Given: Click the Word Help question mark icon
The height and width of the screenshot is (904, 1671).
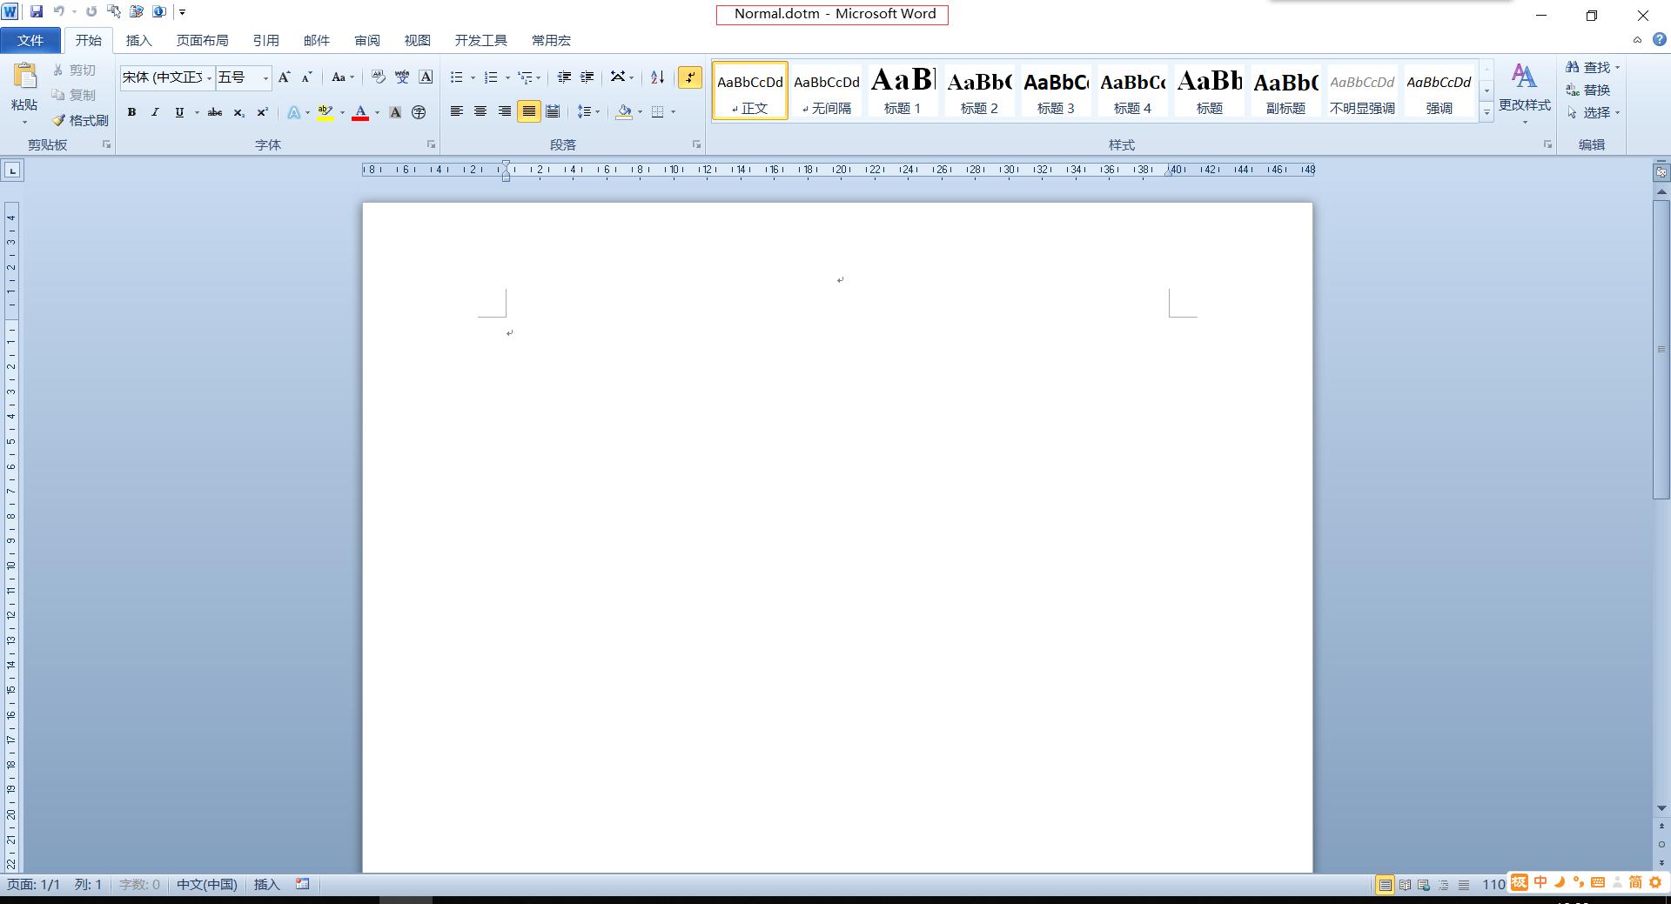Looking at the screenshot, I should (1660, 40).
